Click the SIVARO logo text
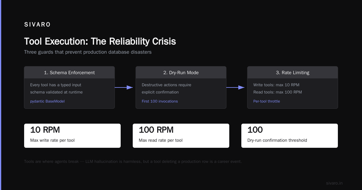 37,25
